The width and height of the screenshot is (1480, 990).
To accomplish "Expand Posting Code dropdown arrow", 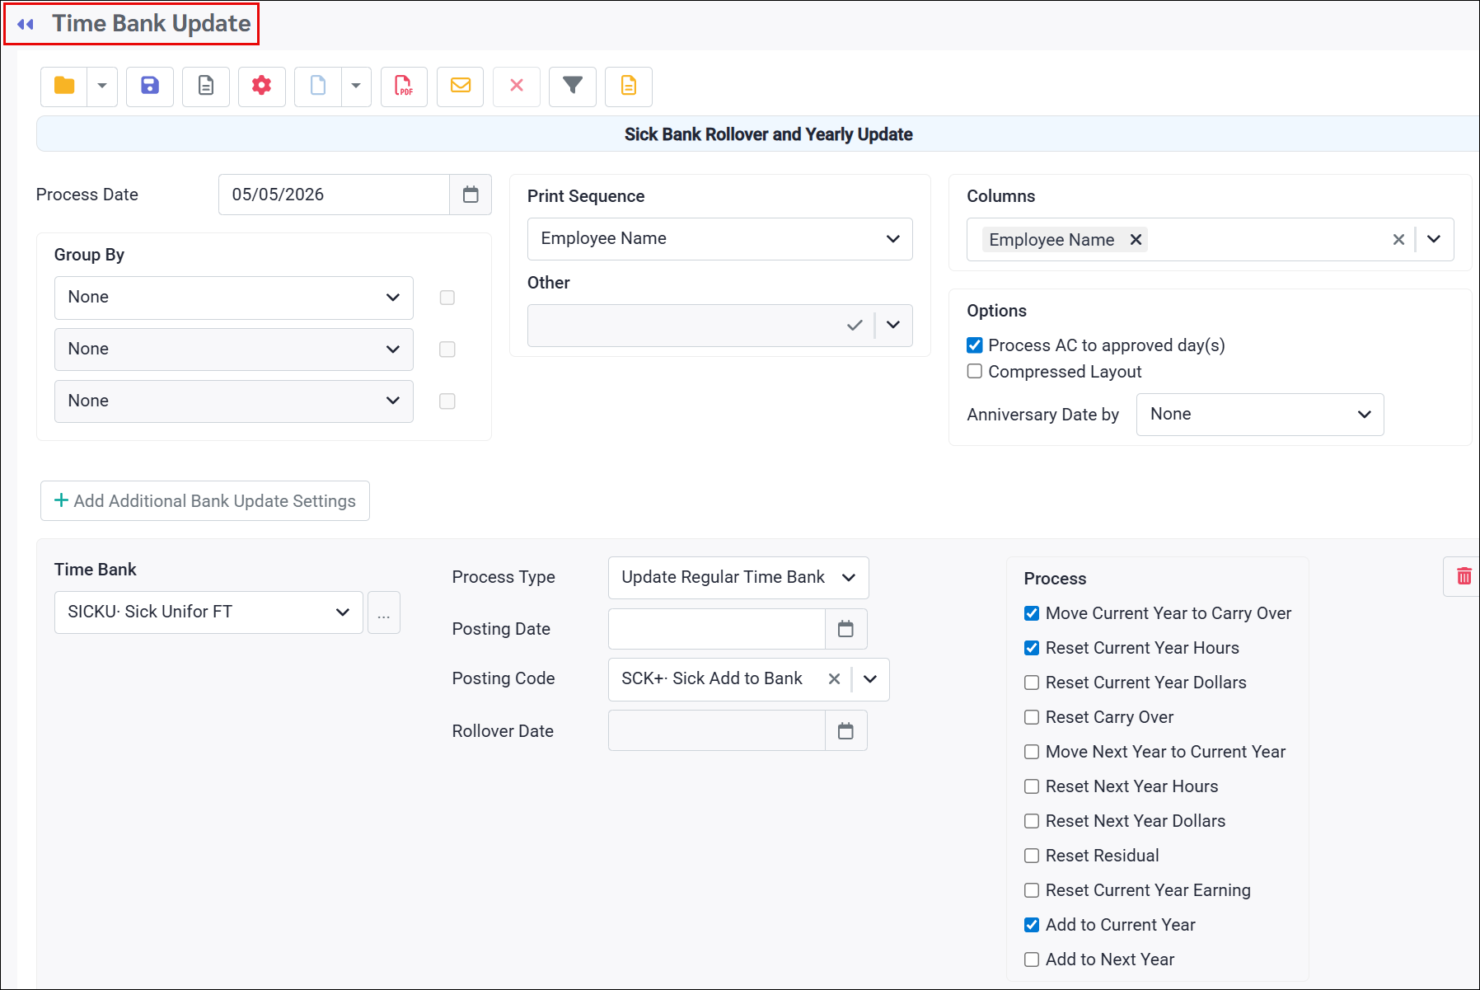I will click(870, 679).
